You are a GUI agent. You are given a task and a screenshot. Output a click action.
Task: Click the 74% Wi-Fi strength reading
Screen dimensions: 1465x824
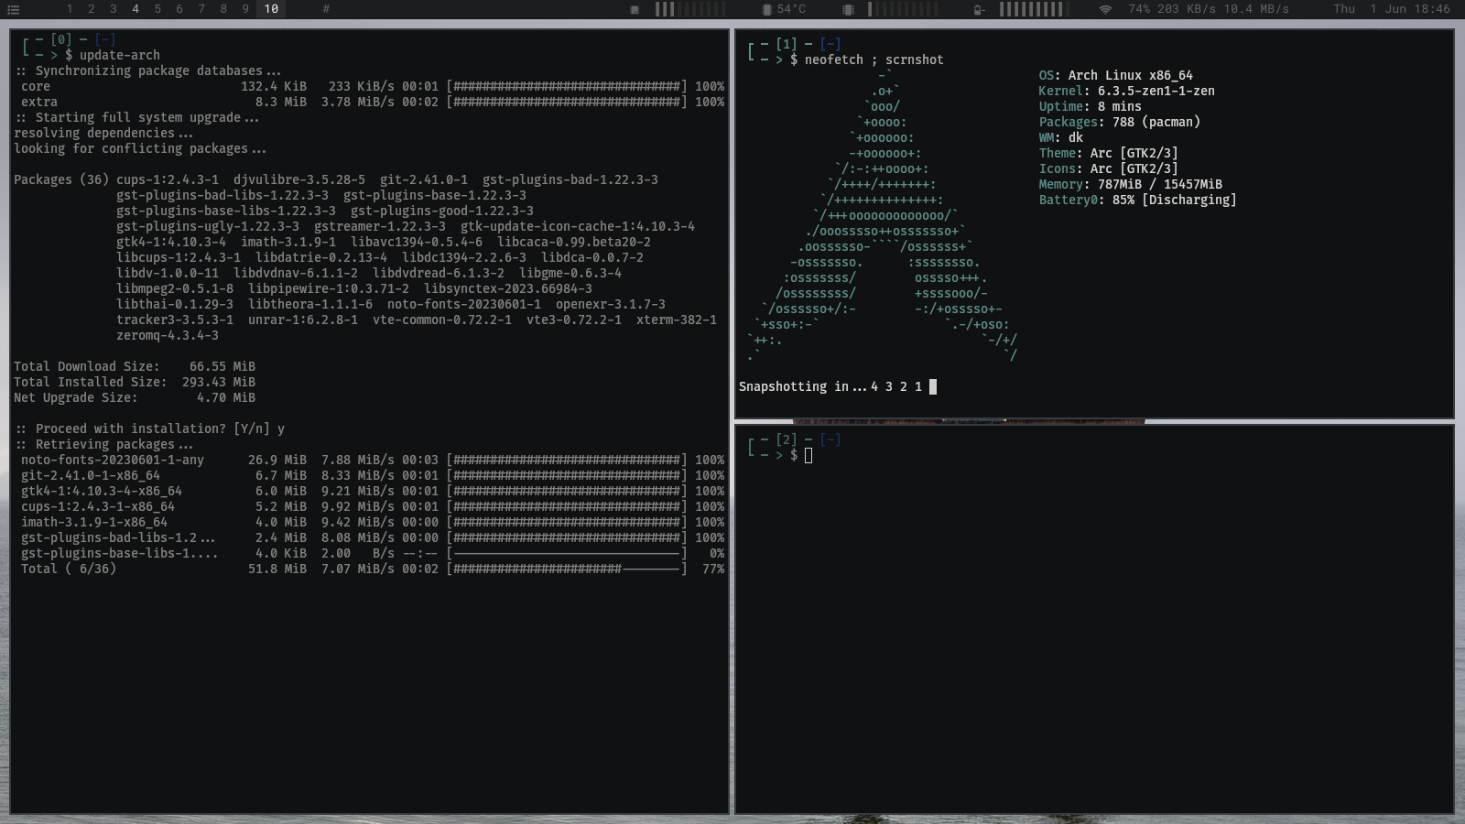tap(1139, 9)
